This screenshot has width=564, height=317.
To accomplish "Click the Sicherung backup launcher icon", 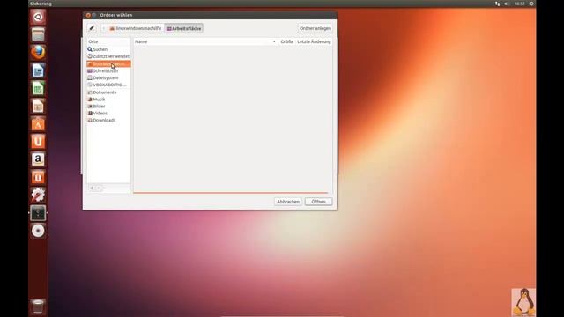I will [38, 213].
